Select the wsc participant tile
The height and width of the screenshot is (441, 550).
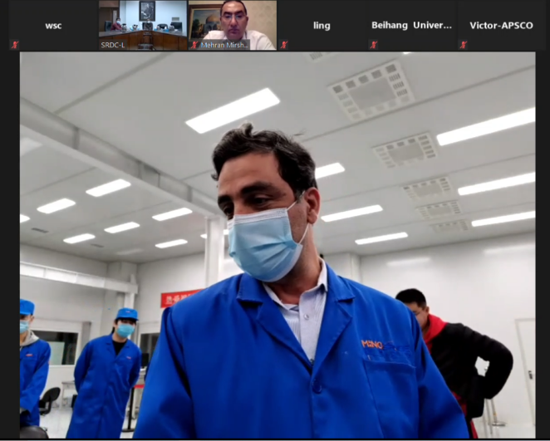point(53,25)
